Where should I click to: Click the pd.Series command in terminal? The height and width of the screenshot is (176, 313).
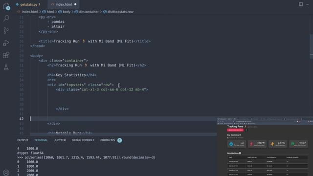click(x=86, y=157)
